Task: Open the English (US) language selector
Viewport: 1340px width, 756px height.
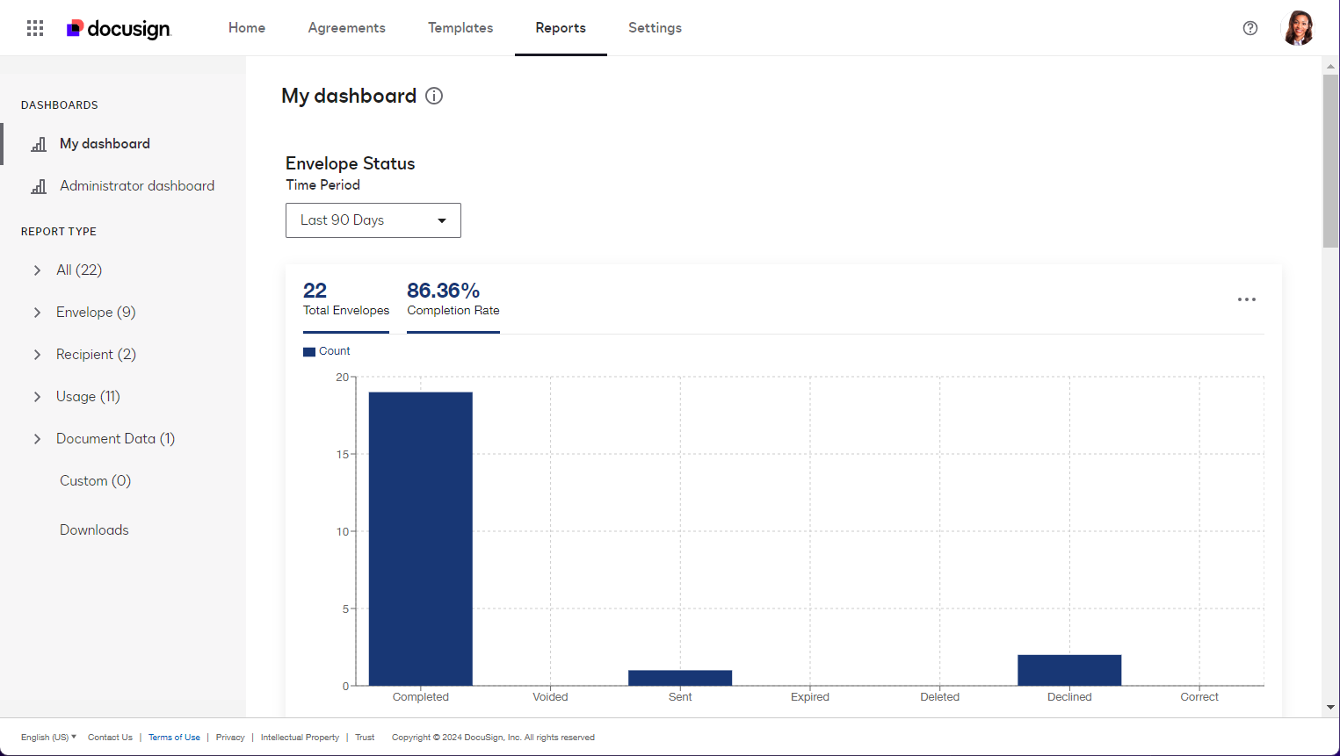Action: [x=47, y=737]
